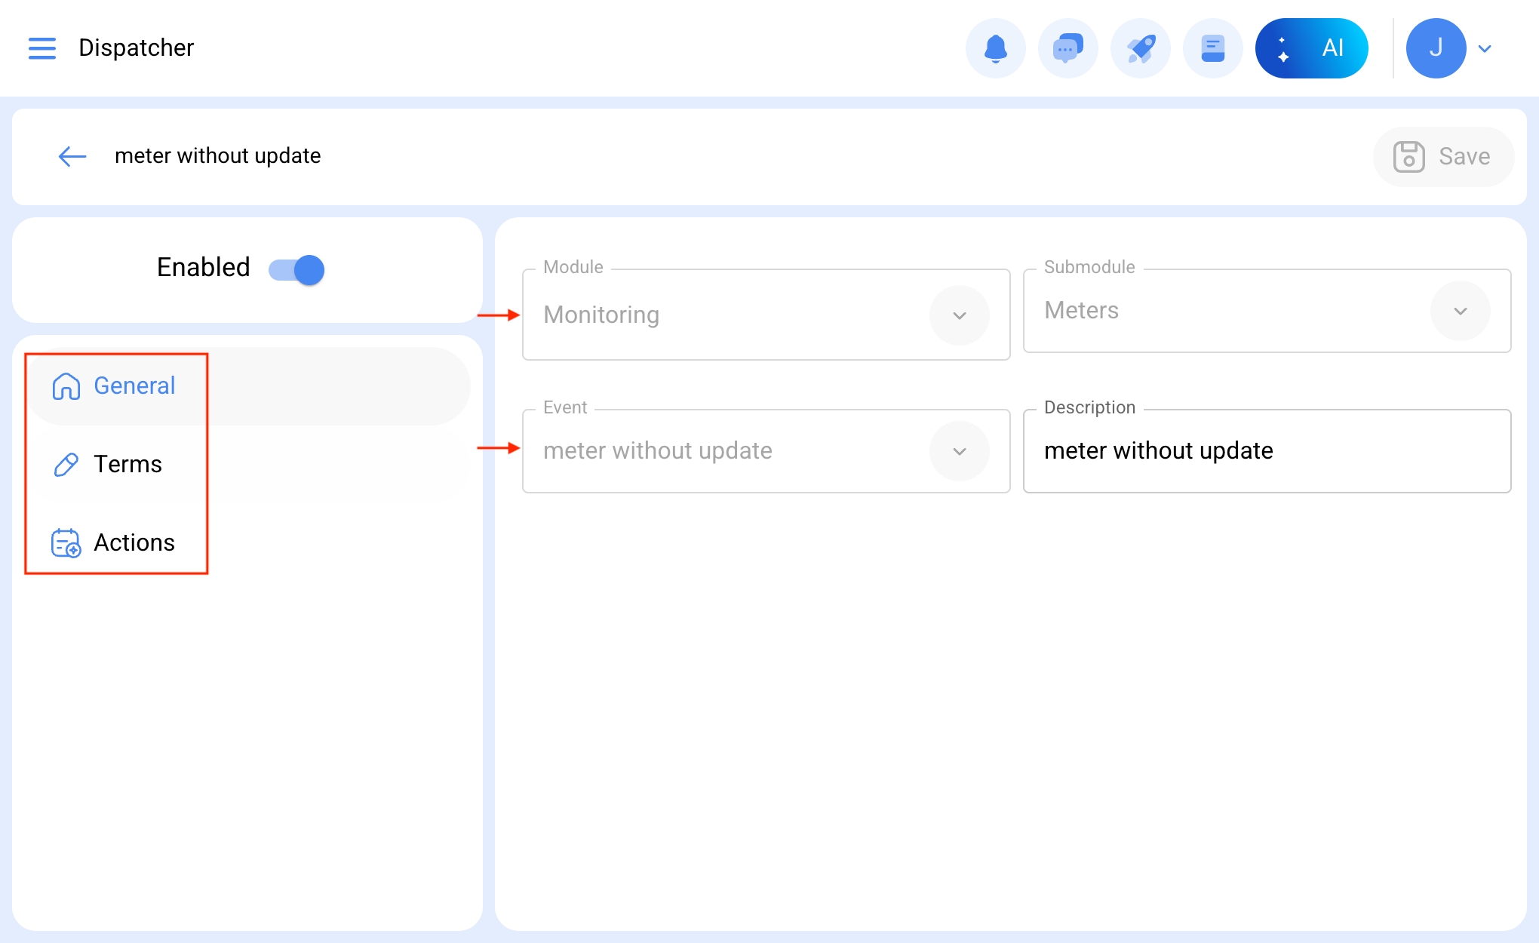Open the notifications bell
Screen dimensions: 1539x943
point(996,48)
